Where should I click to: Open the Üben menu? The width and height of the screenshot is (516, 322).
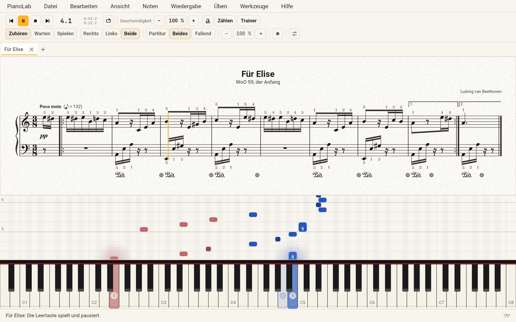[221, 6]
